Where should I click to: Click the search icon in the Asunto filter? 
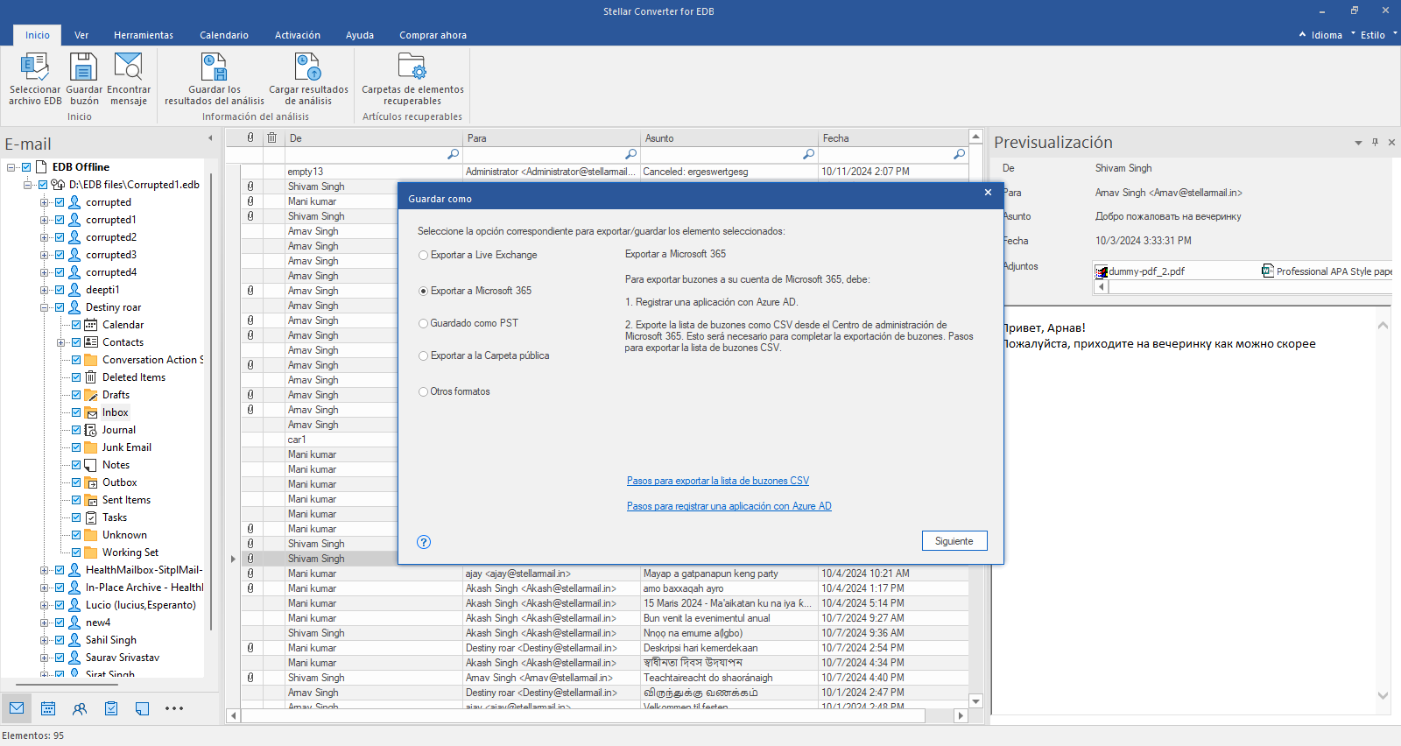click(808, 154)
